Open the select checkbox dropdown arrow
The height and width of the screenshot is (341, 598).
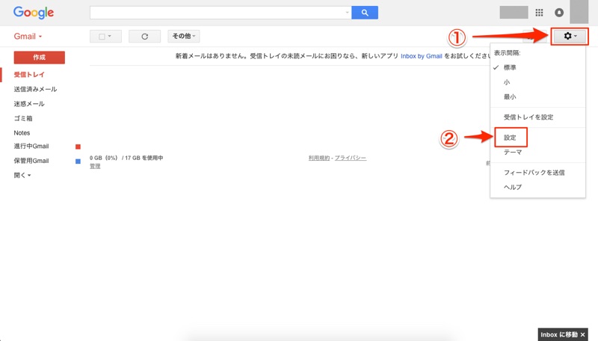click(110, 36)
